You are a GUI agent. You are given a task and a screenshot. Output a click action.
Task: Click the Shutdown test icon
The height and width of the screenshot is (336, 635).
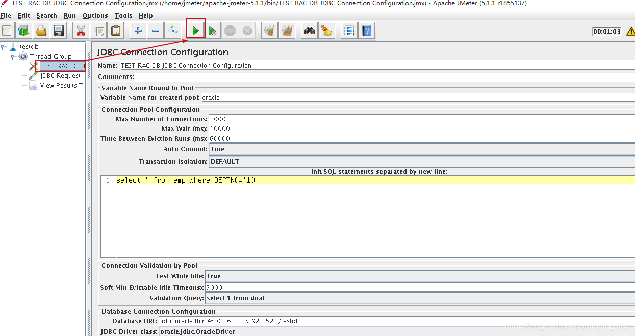pos(247,31)
